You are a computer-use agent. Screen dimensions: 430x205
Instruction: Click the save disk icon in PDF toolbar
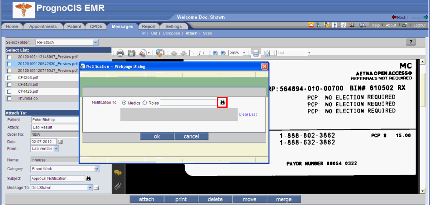pos(132,53)
